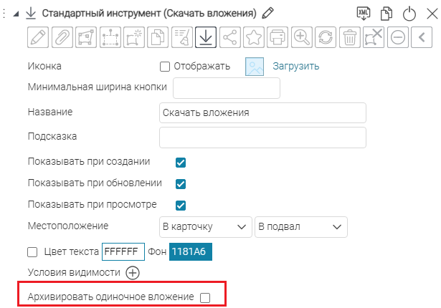
Task: Uncheck Показывать при просмотре checkbox
Action: (181, 206)
